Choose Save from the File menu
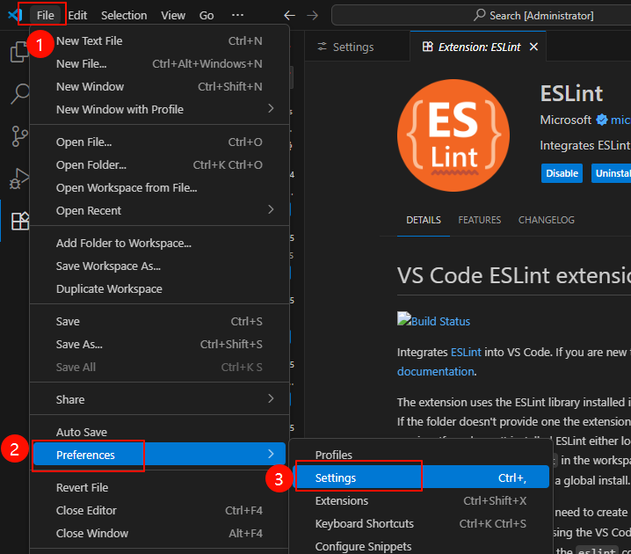 tap(159, 322)
